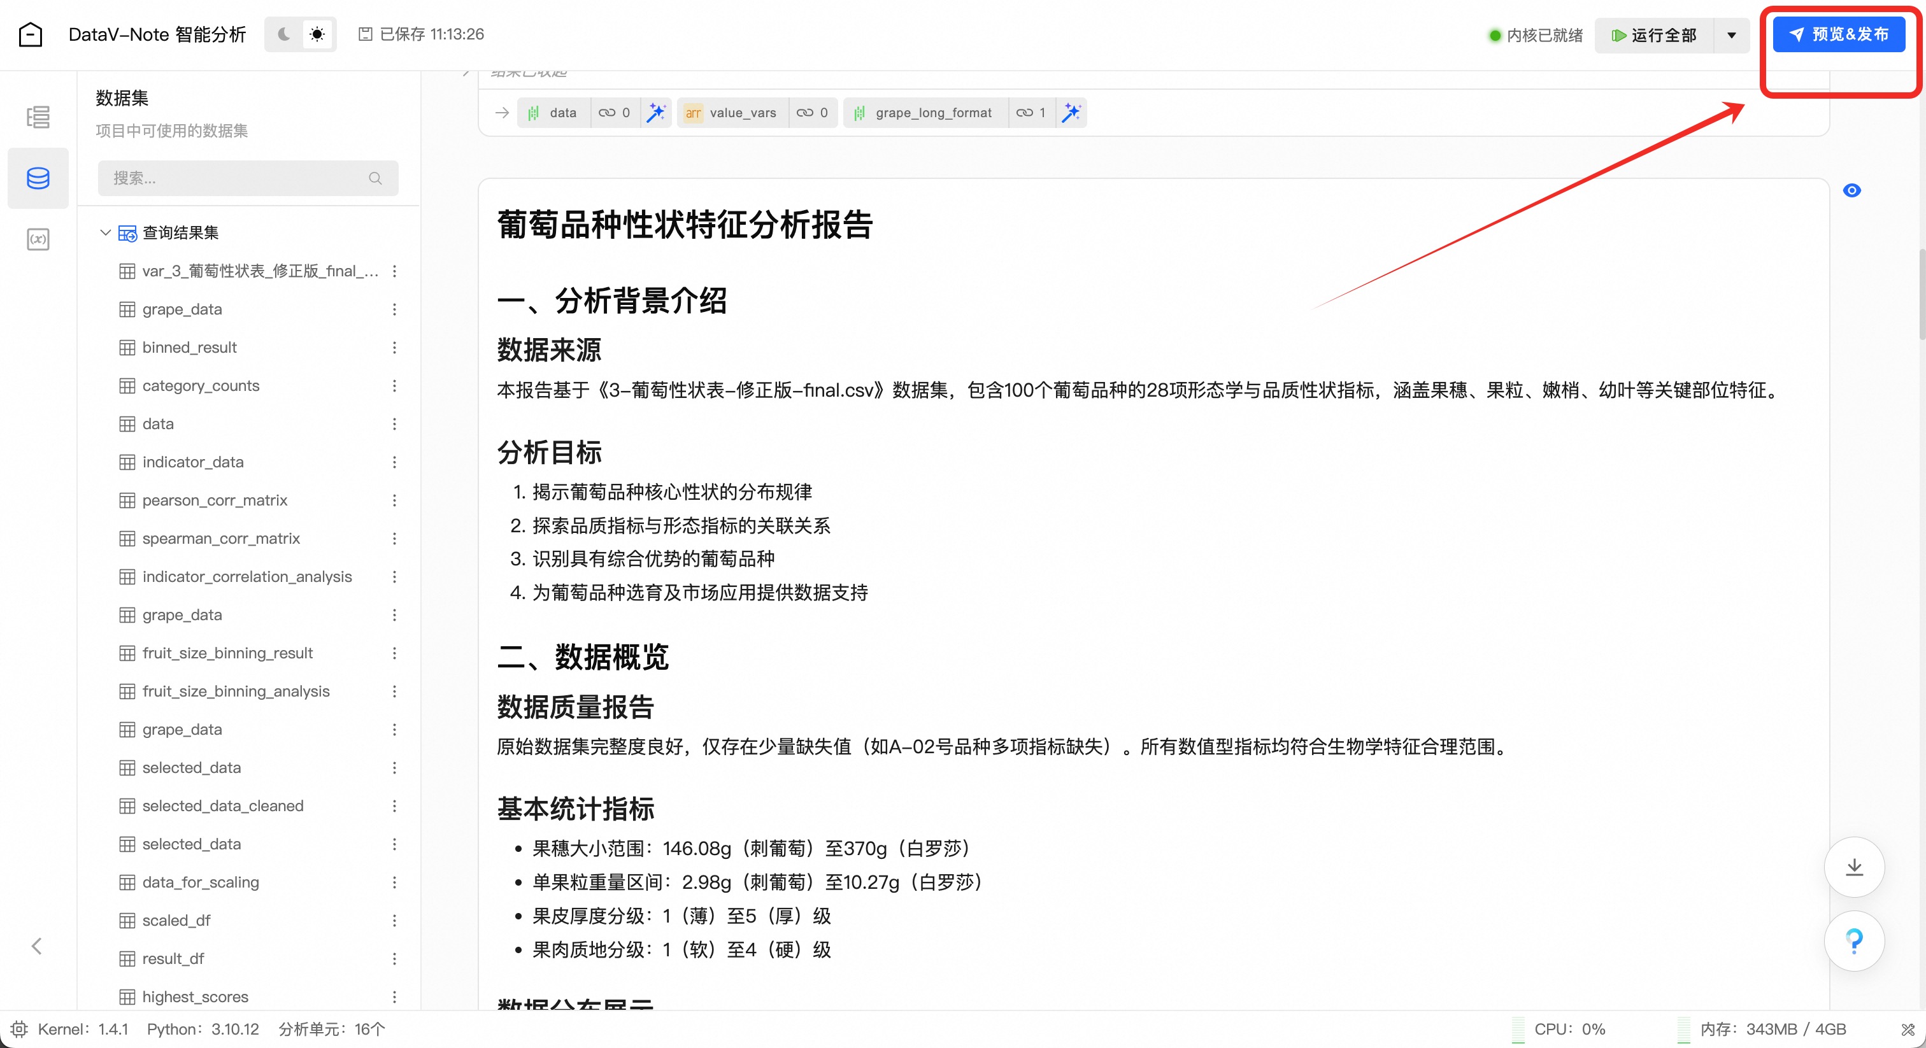Open the dropdown arrow beside 运行全部

[1731, 35]
